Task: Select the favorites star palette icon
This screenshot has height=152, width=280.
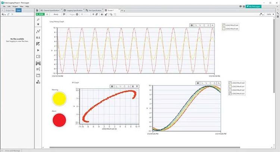Action: point(38,24)
